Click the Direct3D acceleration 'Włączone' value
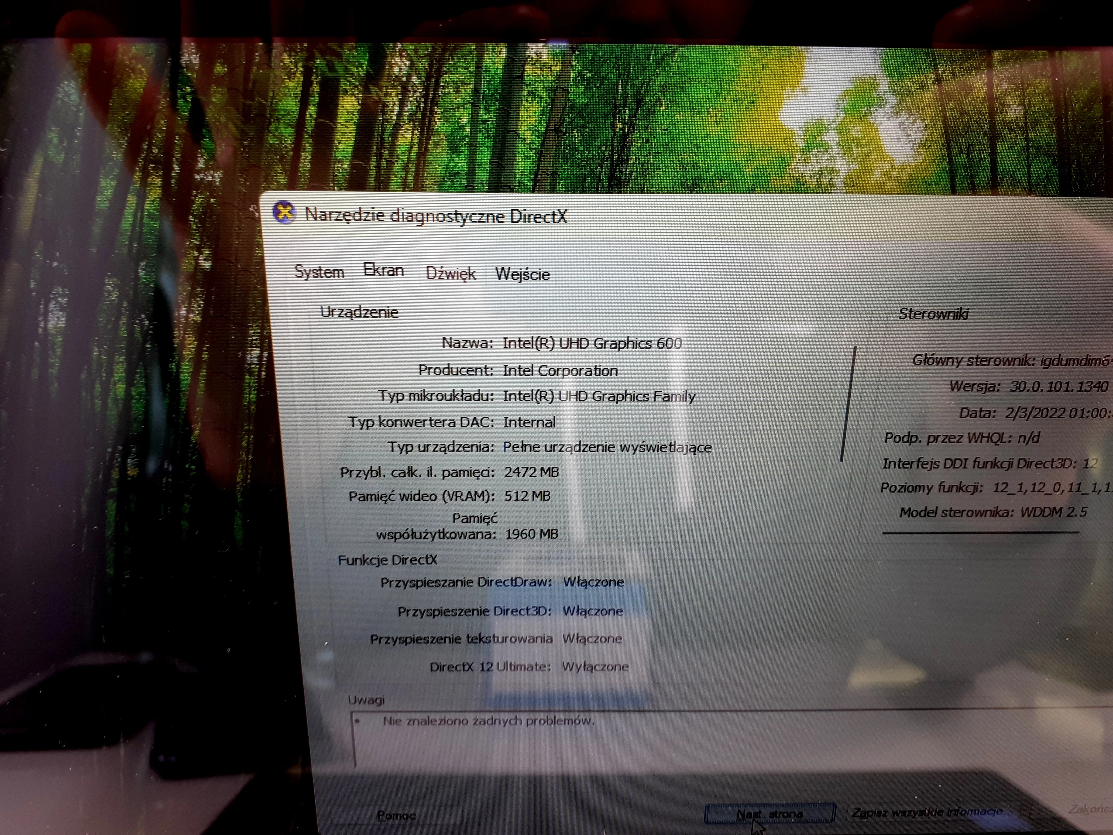Viewport: 1113px width, 835px height. tap(593, 611)
